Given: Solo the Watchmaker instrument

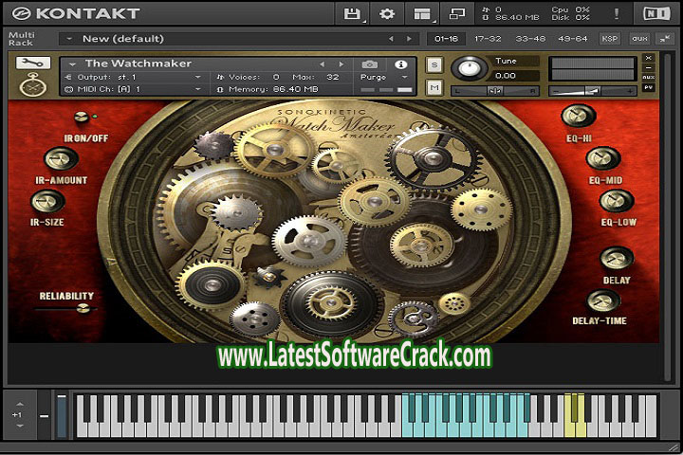Looking at the screenshot, I should [434, 64].
